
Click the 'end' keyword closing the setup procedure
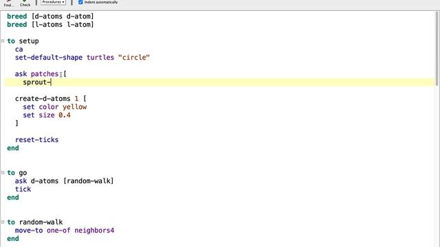(13, 148)
